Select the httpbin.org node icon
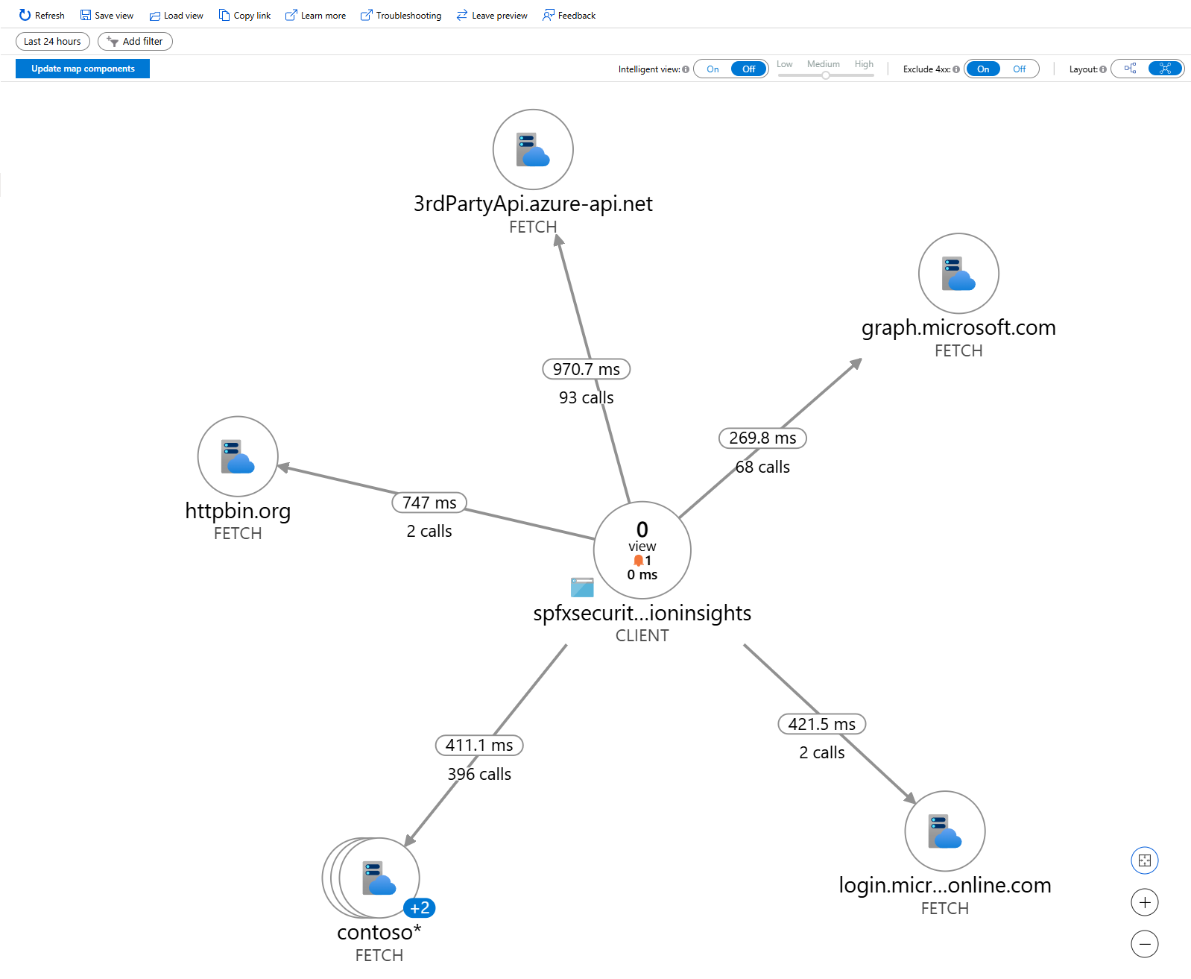The height and width of the screenshot is (979, 1191). [238, 456]
